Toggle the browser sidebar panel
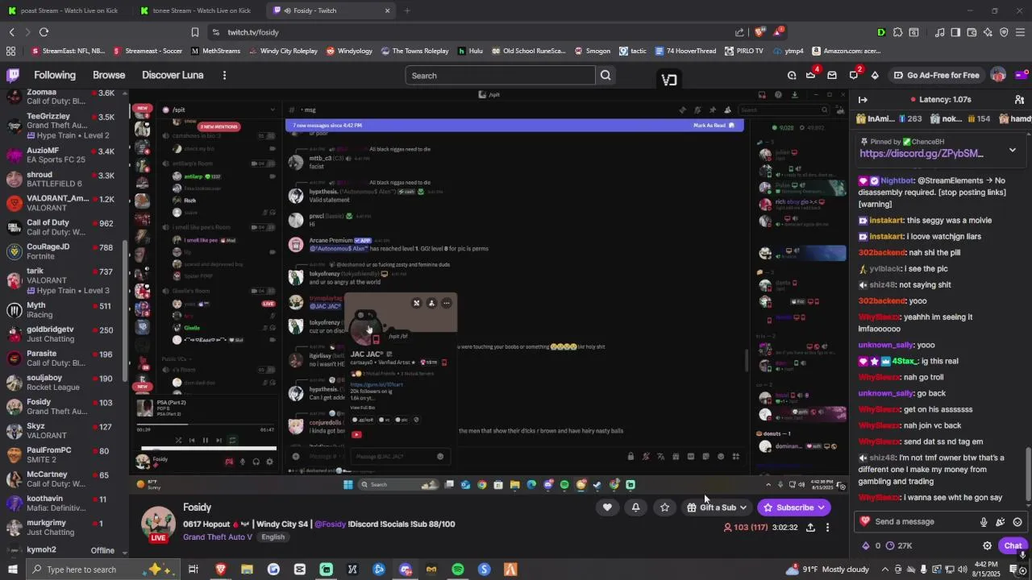 (x=955, y=32)
